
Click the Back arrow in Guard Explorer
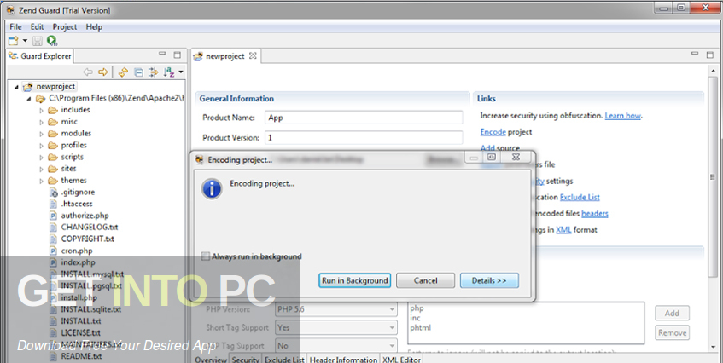tap(87, 72)
